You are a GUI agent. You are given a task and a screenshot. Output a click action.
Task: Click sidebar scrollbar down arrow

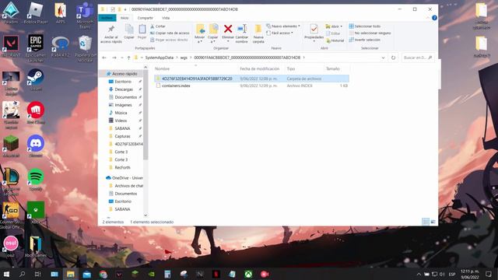[146, 215]
